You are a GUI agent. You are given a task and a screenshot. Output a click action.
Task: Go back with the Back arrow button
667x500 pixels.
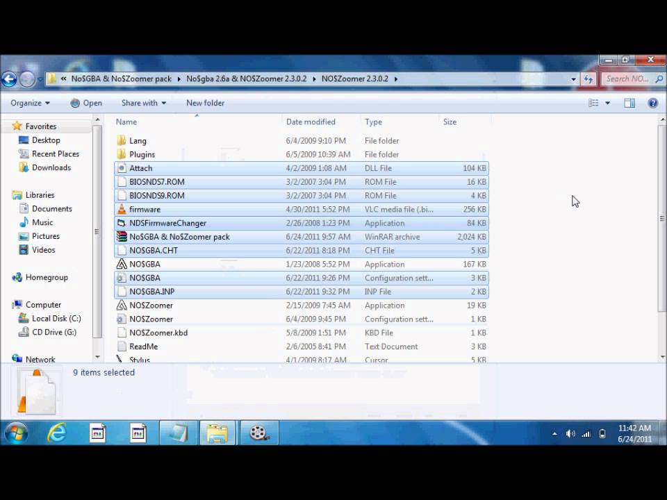point(9,79)
